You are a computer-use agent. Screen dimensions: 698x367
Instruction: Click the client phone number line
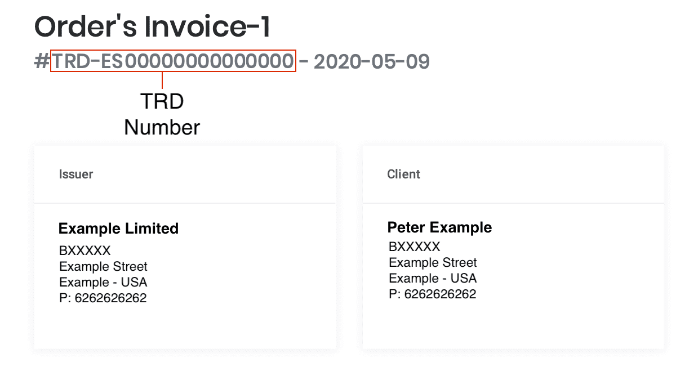[432, 294]
